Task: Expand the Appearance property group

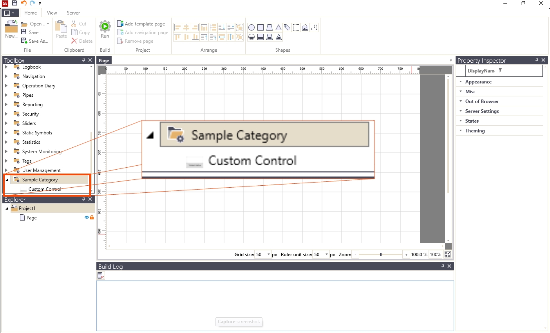Action: pos(478,82)
